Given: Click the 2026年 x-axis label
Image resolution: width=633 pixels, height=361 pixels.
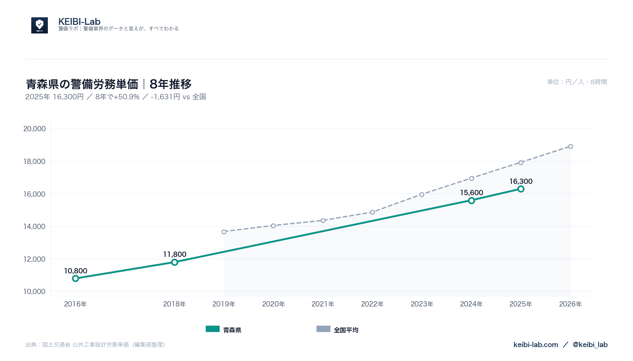Looking at the screenshot, I should [570, 304].
